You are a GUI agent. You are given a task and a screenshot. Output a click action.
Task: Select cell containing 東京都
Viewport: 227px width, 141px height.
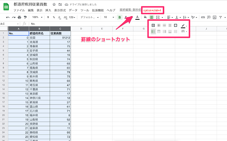click(x=39, y=94)
